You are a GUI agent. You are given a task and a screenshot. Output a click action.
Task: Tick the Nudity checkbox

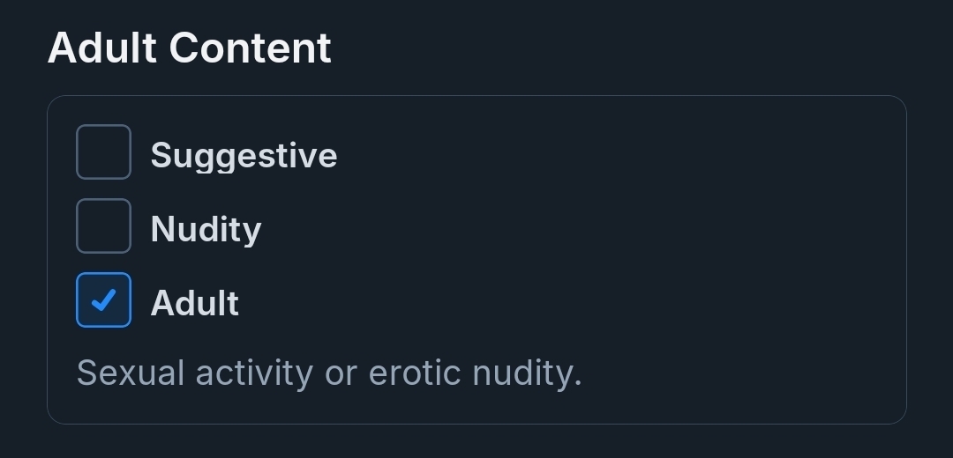pyautogui.click(x=103, y=226)
